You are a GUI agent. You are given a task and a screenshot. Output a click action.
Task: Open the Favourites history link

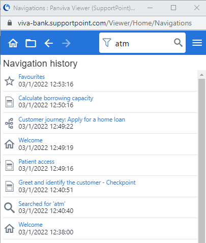32,77
